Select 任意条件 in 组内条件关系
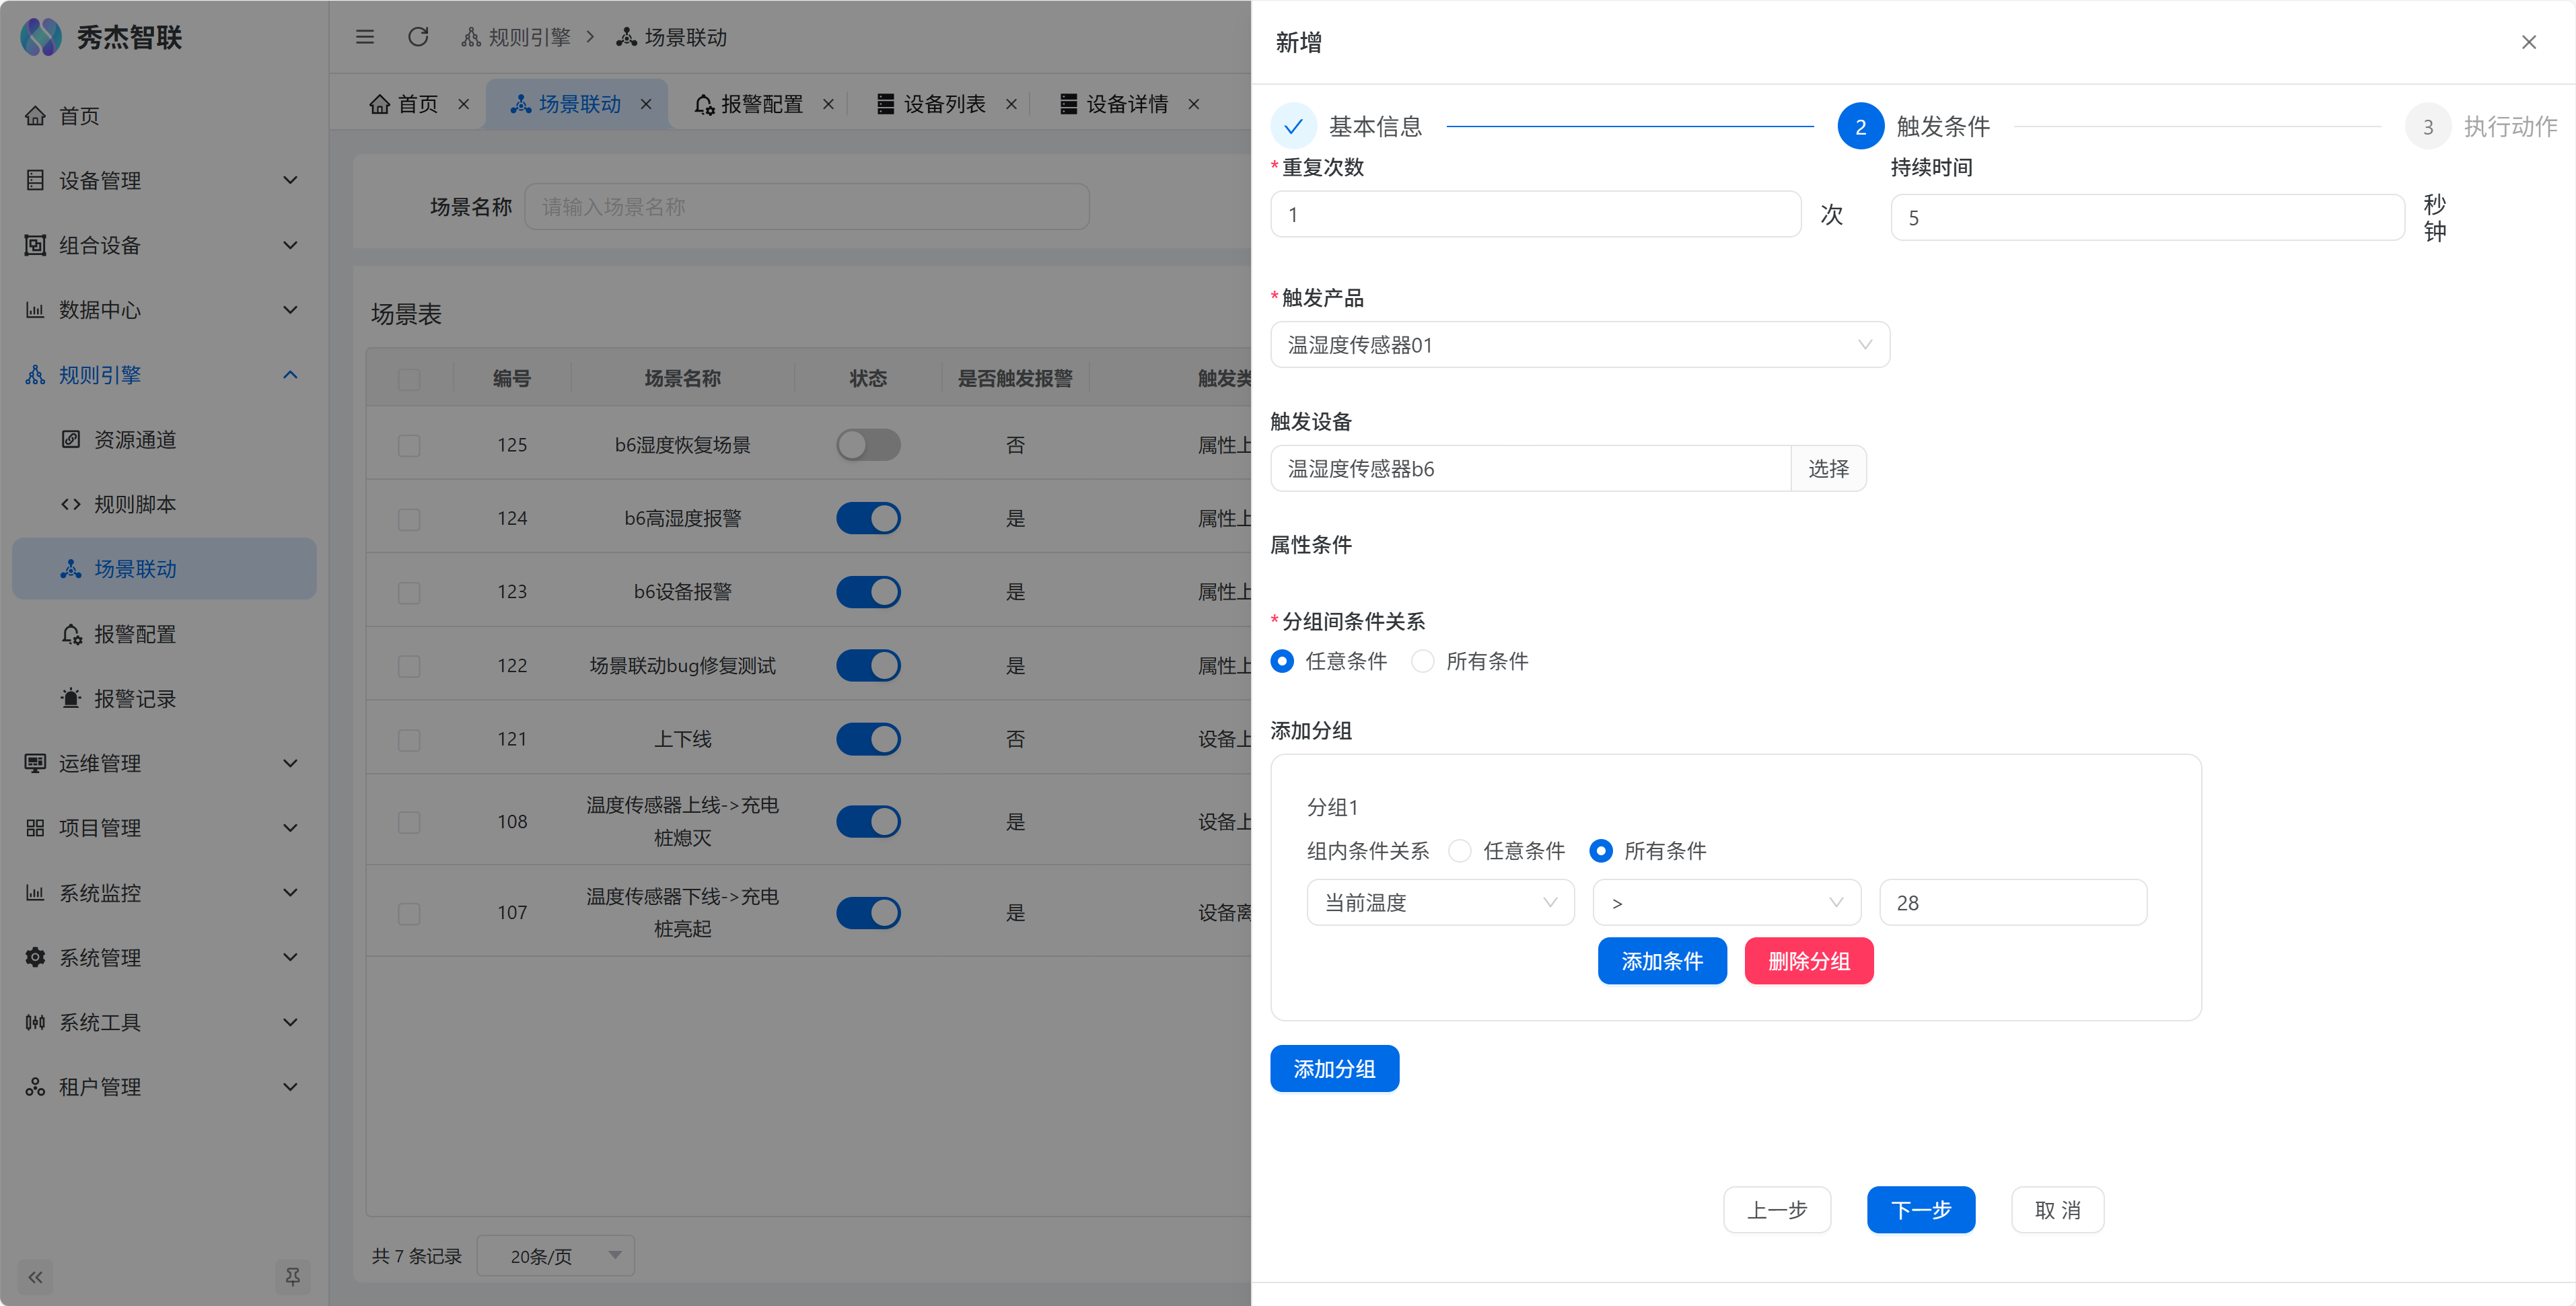Screen dimensions: 2576x1306 click(1460, 851)
